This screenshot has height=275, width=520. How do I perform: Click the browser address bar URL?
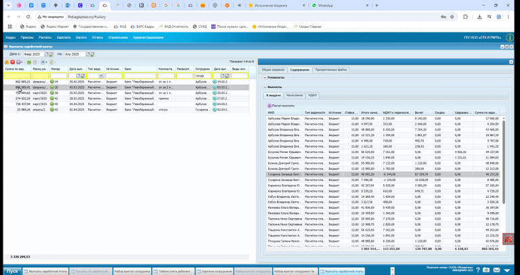(x=87, y=16)
